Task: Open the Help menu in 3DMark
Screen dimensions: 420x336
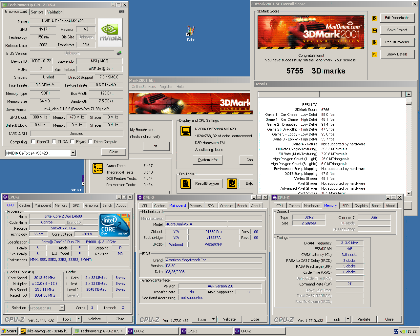Action: tap(180, 87)
